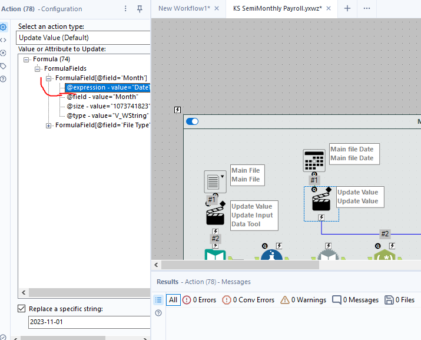Collapse FormulaField Month tree node

[49, 78]
